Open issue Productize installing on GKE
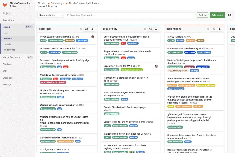Image resolution: width=235 pixels, height=157 pixels. pyautogui.click(x=55, y=37)
